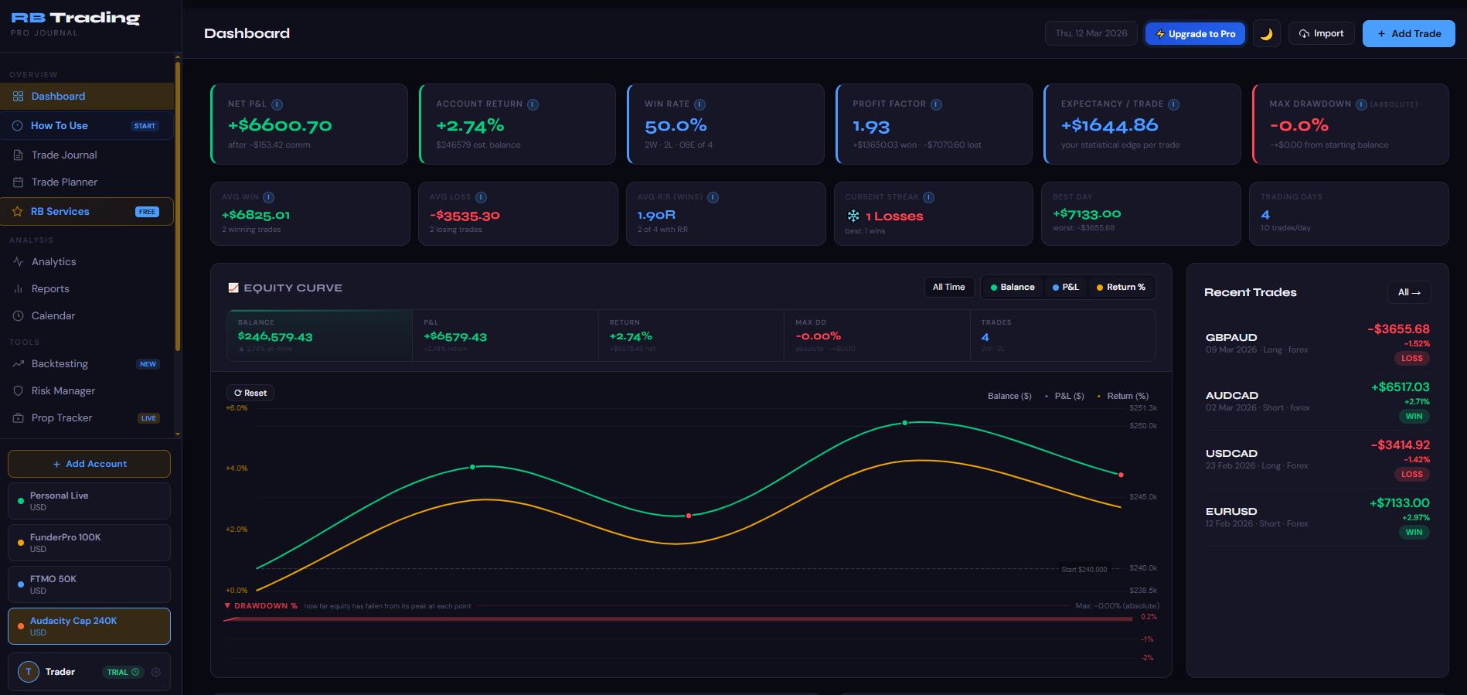Click the Add Trade button
The image size is (1467, 695).
[1408, 34]
